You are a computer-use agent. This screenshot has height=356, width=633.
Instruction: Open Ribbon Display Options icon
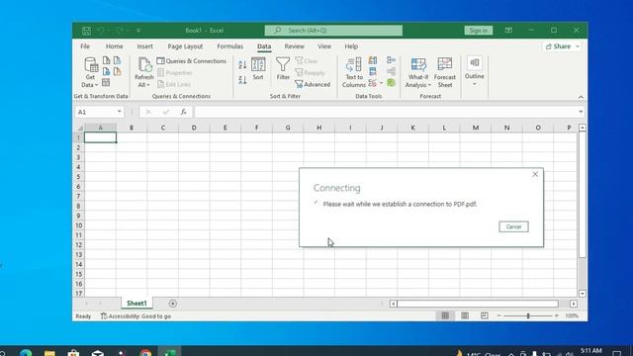(x=508, y=31)
